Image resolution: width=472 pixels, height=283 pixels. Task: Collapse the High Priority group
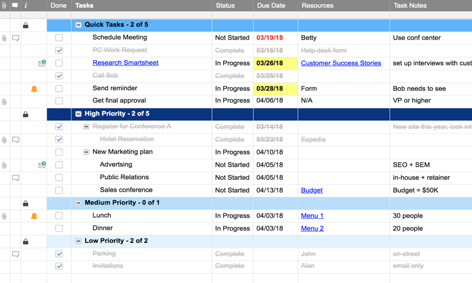[78, 114]
